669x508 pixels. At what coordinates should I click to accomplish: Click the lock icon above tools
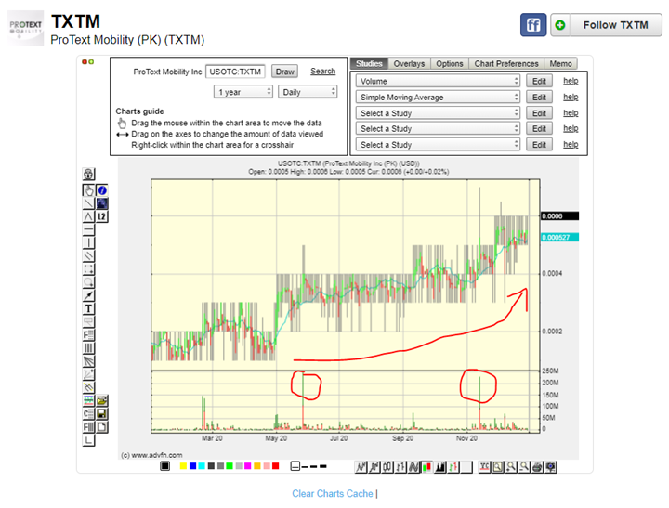click(x=88, y=174)
